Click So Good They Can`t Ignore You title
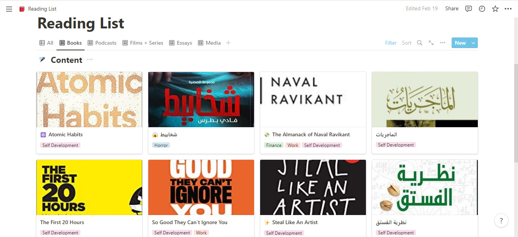This screenshot has height=237, width=518. point(190,222)
